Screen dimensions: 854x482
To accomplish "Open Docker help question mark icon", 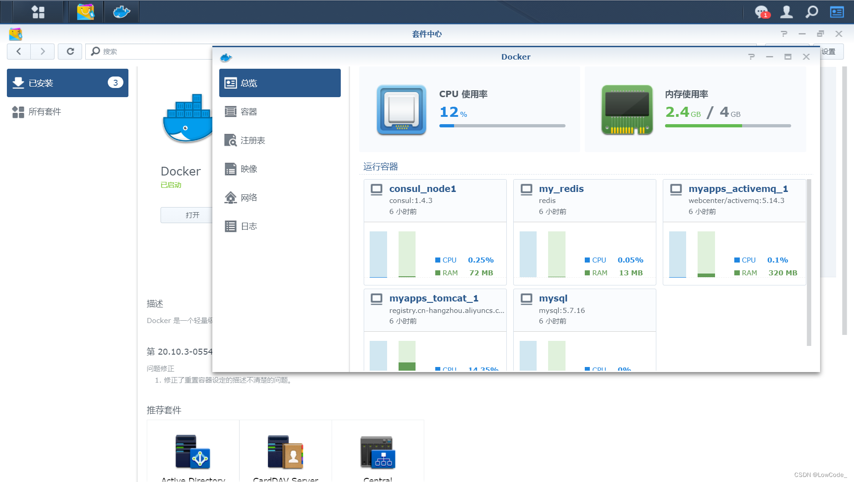I will click(751, 57).
